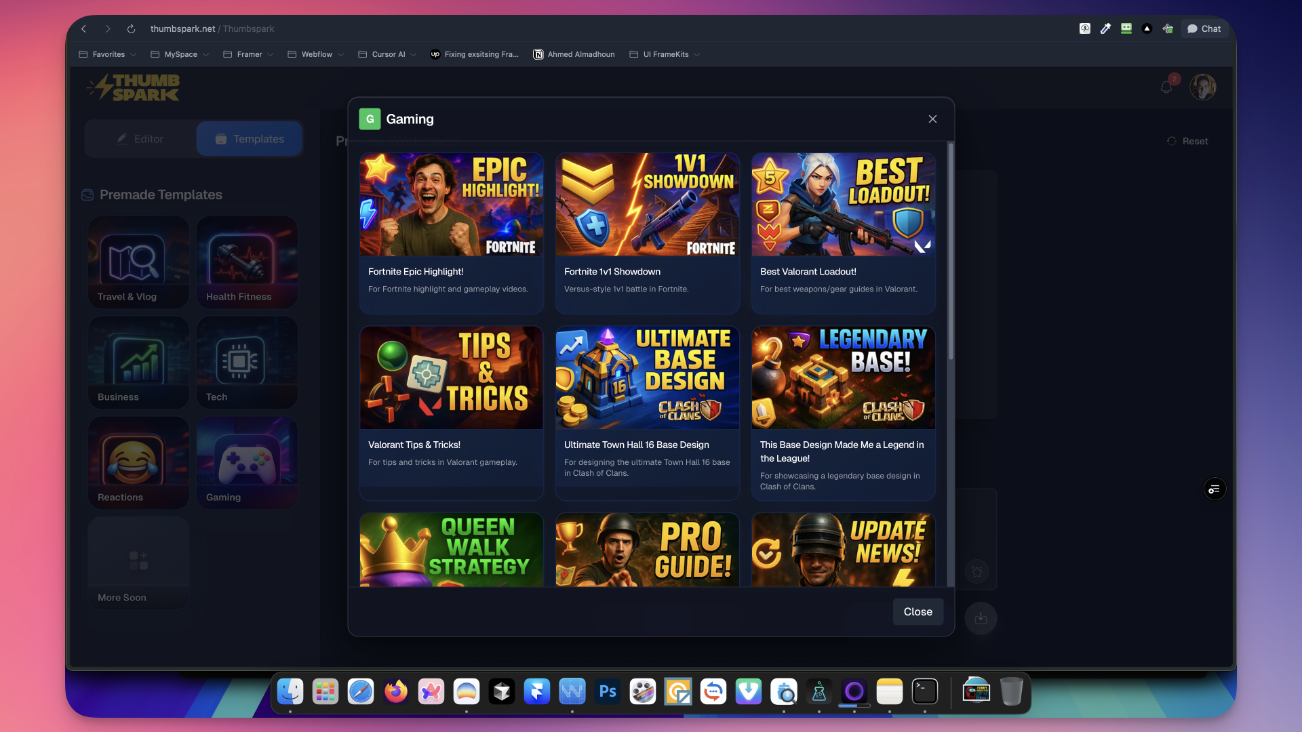The width and height of the screenshot is (1302, 732).
Task: Reload the page
Action: click(x=131, y=28)
